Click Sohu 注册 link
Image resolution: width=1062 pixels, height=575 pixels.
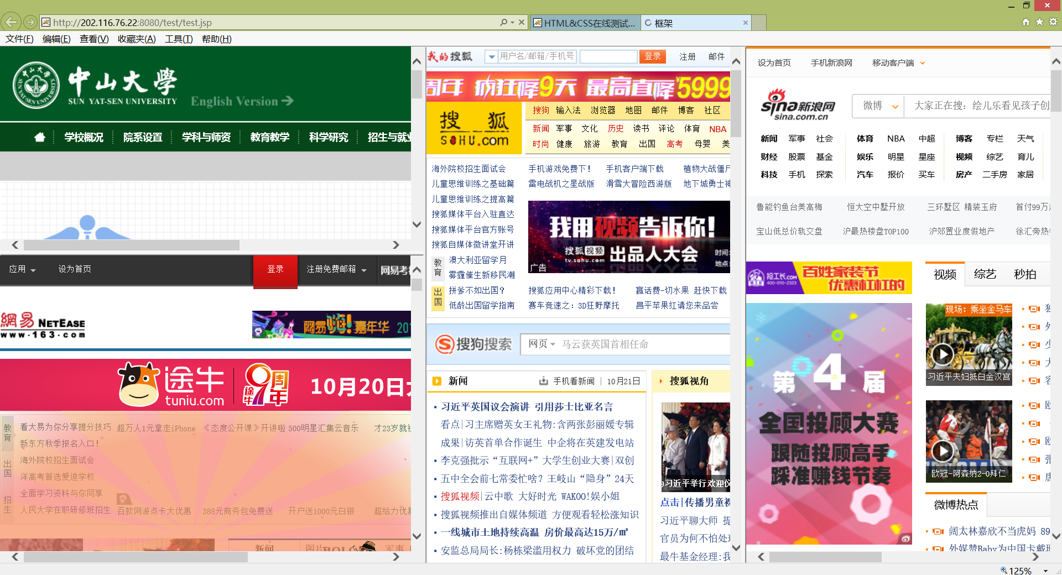point(688,56)
